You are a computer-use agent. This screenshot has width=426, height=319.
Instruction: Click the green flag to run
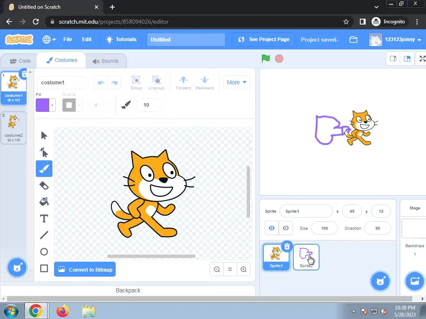266,58
